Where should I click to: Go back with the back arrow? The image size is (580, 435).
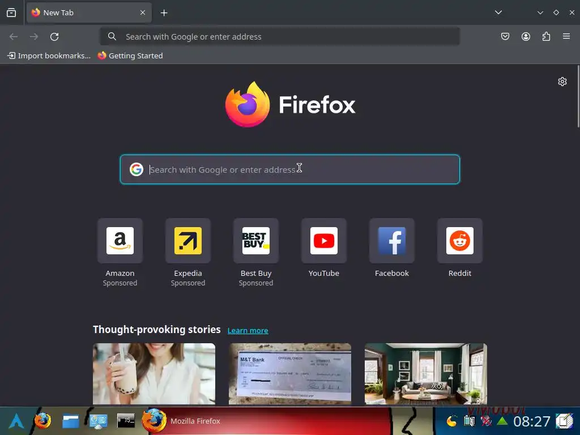click(x=14, y=37)
